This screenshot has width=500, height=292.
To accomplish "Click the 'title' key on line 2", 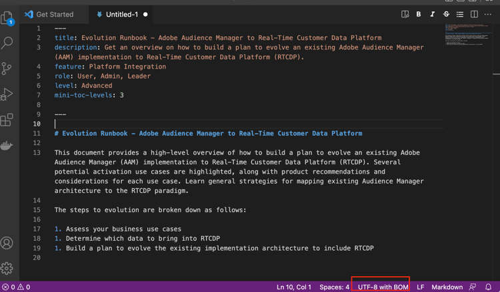I will tap(64, 38).
